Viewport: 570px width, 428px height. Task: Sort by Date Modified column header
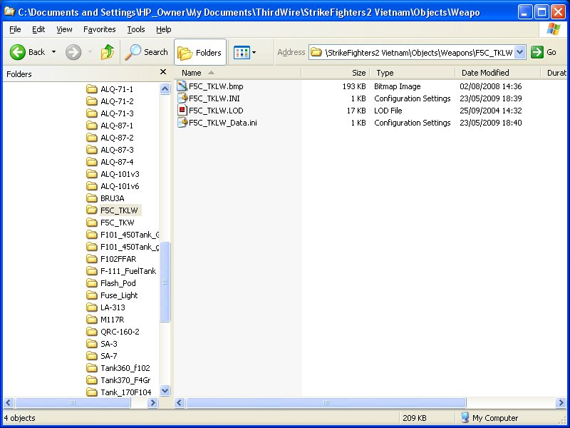497,73
